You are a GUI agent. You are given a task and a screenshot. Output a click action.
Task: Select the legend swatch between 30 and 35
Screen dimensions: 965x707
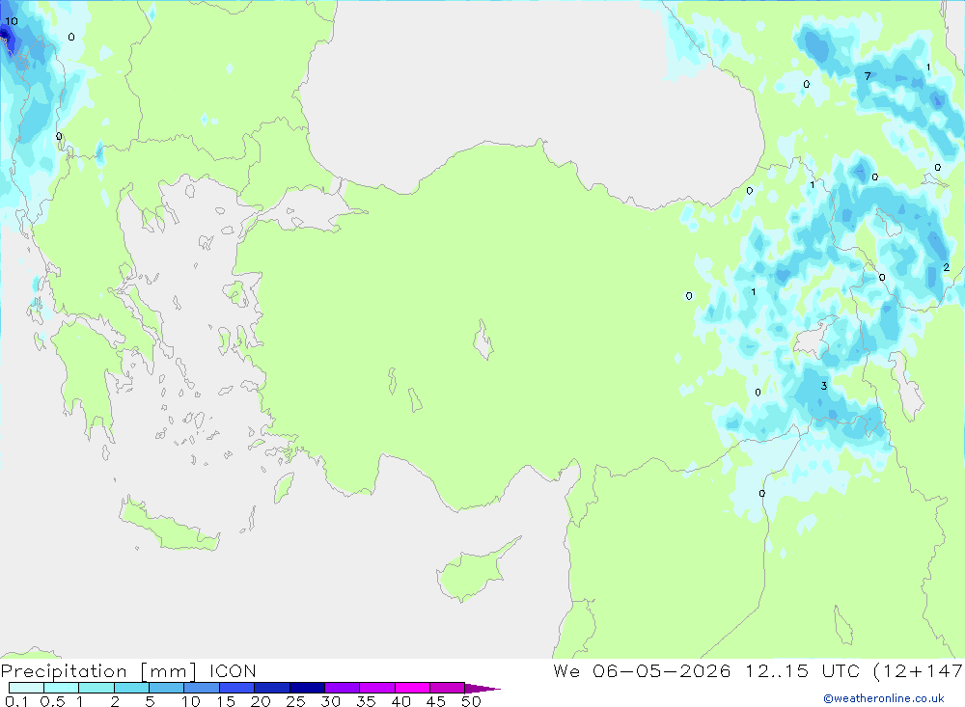point(342,688)
